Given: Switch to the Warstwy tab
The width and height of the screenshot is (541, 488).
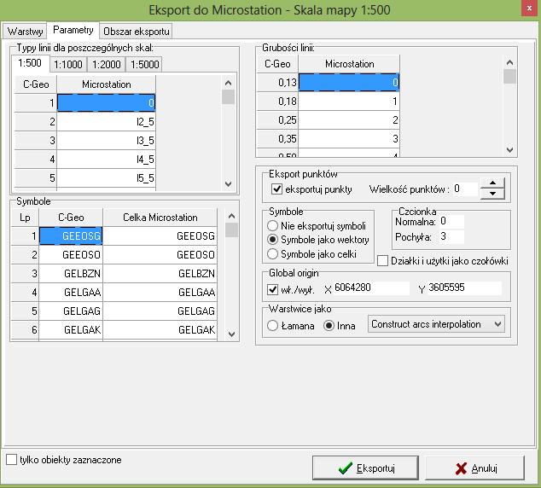Looking at the screenshot, I should coord(25,32).
